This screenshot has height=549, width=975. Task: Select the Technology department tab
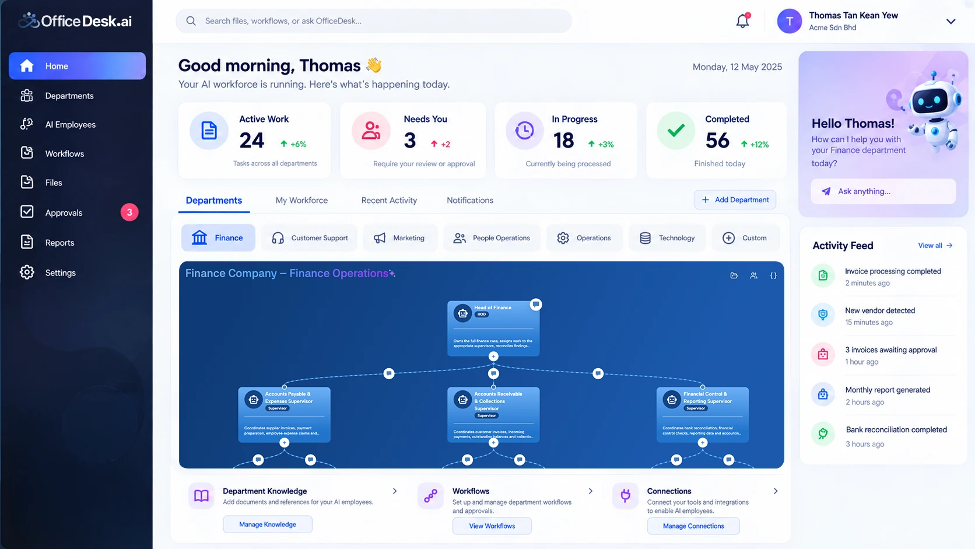tap(667, 238)
